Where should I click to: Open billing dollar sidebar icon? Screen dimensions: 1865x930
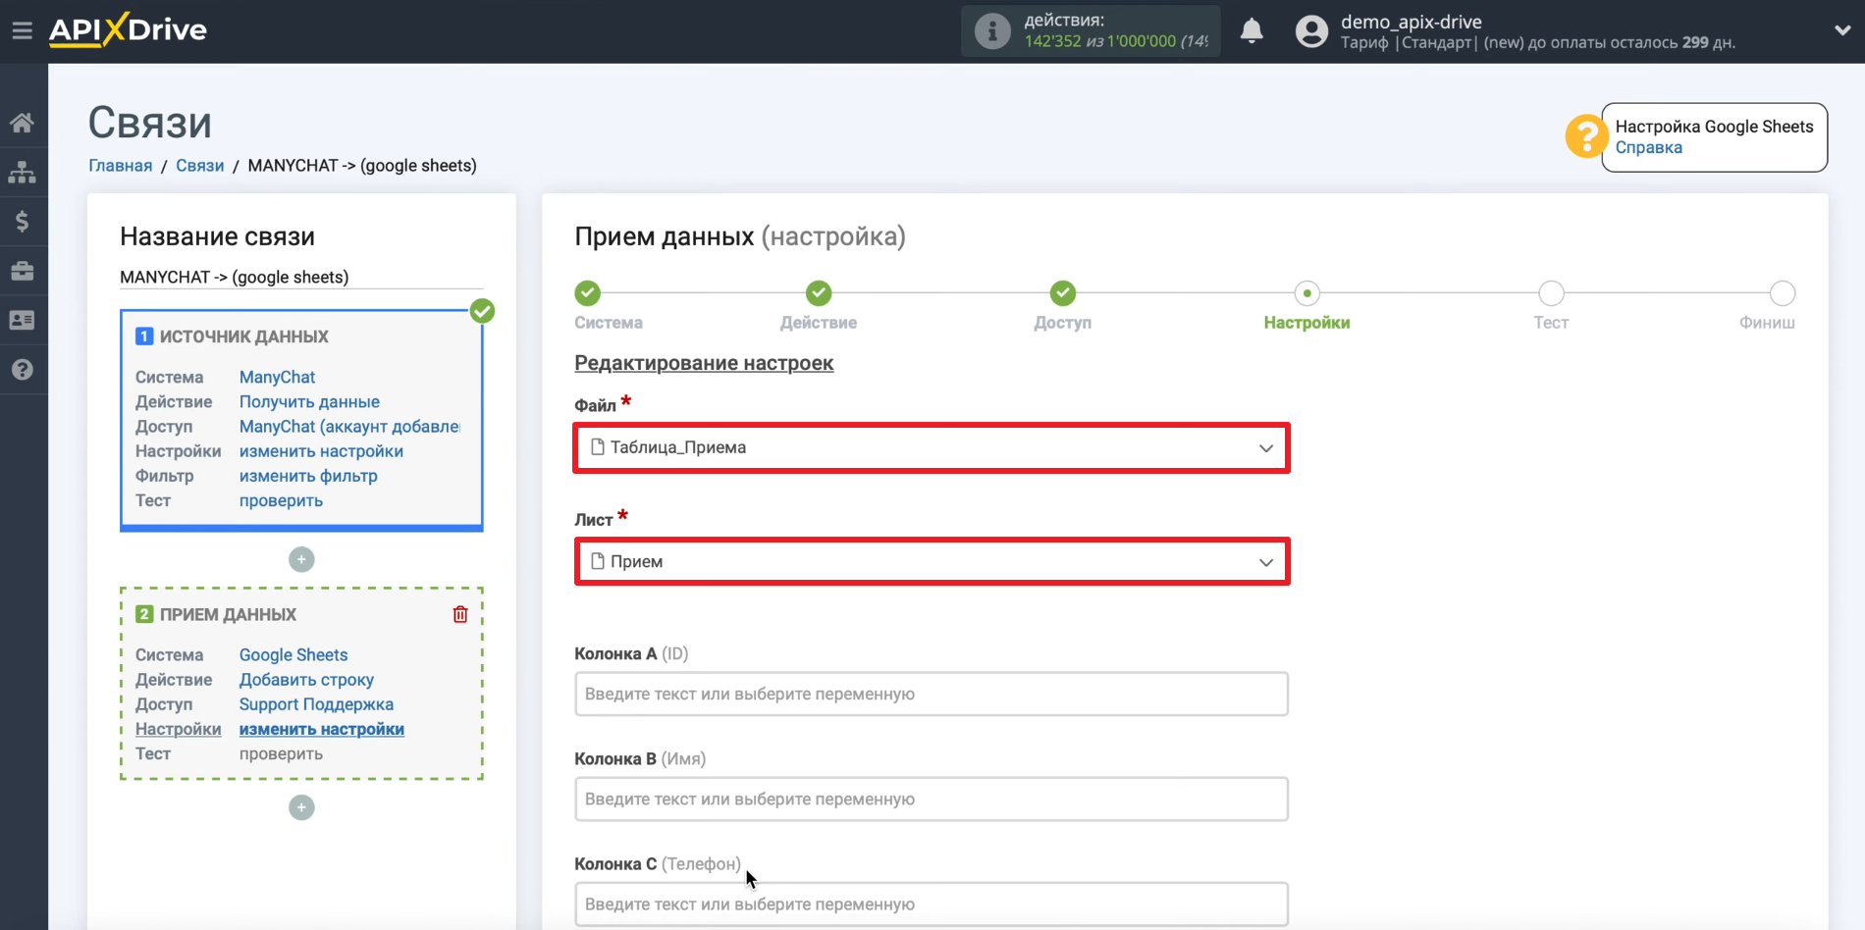tap(22, 221)
